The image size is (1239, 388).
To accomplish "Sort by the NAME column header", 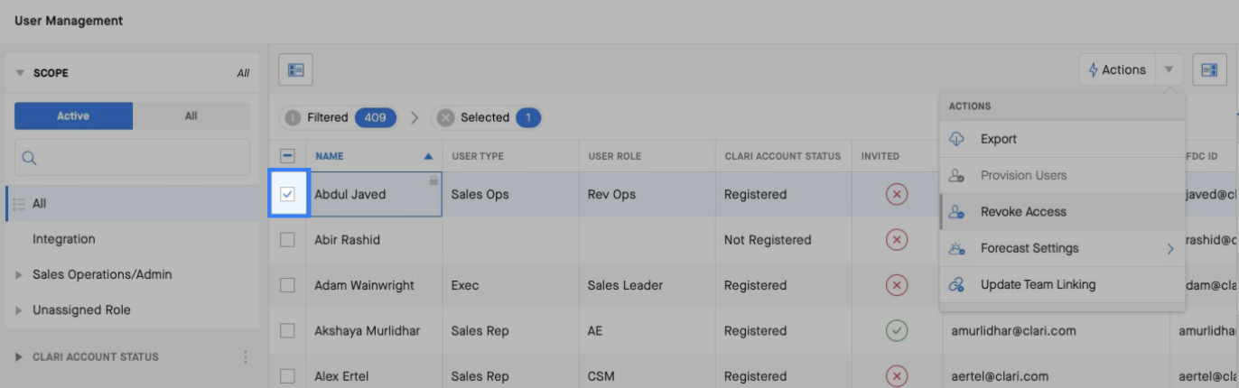I will point(330,156).
